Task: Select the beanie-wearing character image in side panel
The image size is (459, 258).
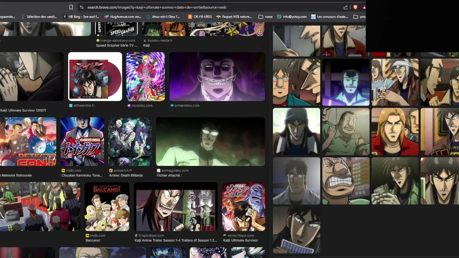Action: [x=297, y=132]
